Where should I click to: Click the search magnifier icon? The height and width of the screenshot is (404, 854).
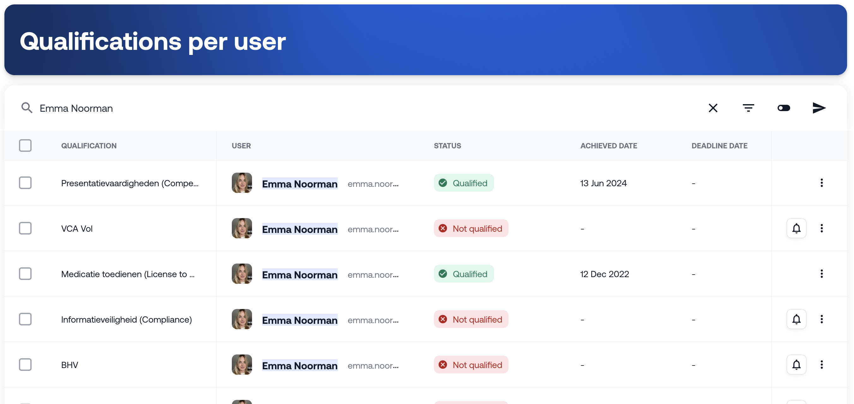pyautogui.click(x=27, y=108)
